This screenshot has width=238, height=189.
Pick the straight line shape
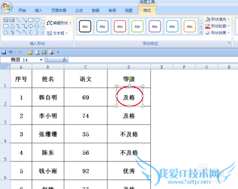tap(19, 20)
